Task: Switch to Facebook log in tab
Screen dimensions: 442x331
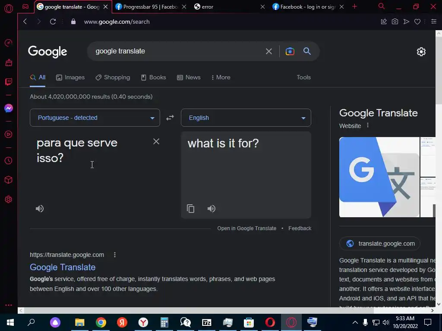Action: point(307,7)
